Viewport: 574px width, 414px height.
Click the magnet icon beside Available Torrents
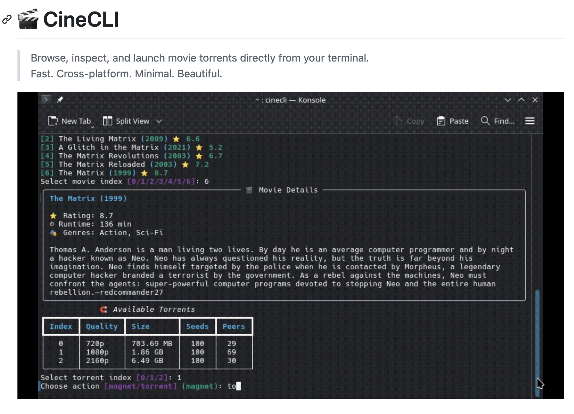pos(104,309)
